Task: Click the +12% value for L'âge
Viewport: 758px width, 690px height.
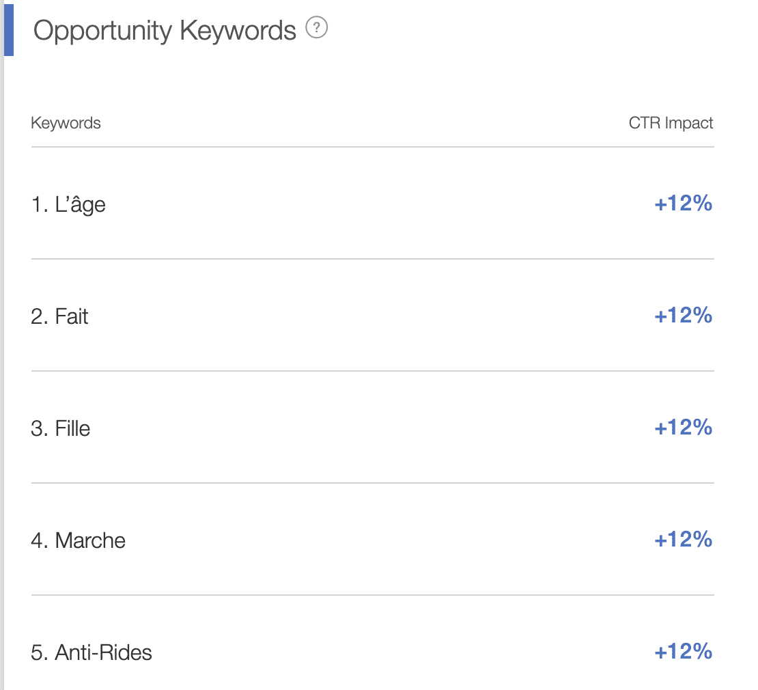Action: tap(683, 203)
